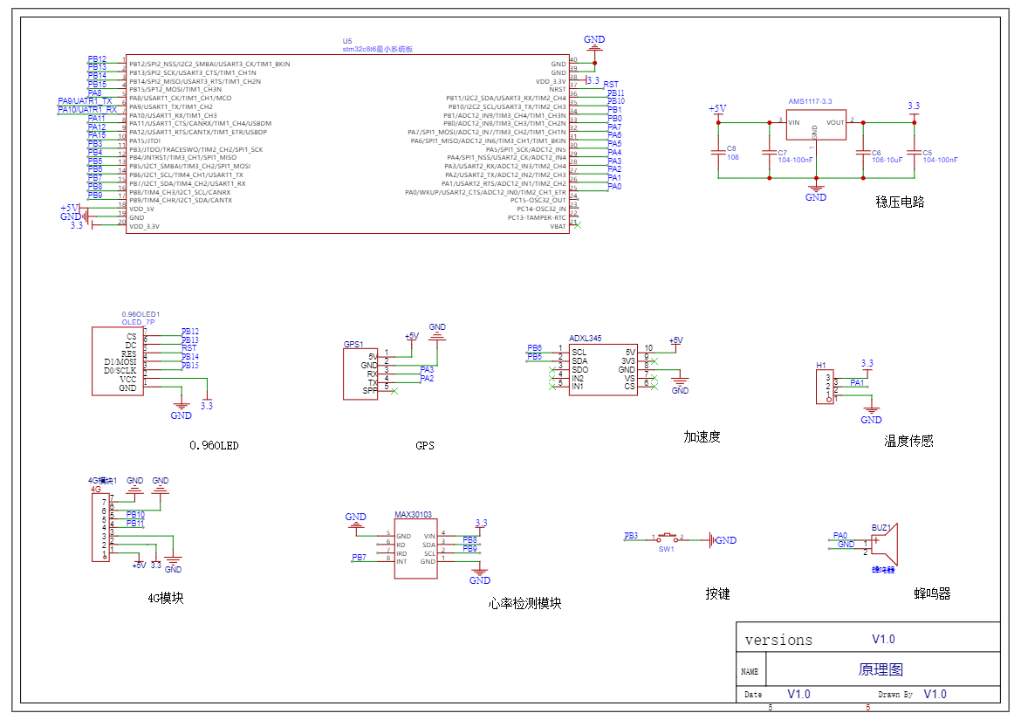Click the C8 capacitor symbol

[x=719, y=152]
